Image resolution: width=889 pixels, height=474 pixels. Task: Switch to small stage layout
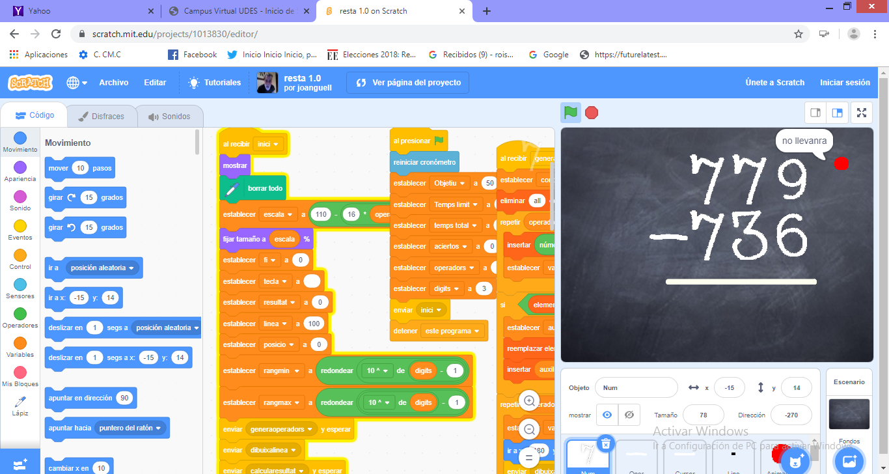(815, 113)
